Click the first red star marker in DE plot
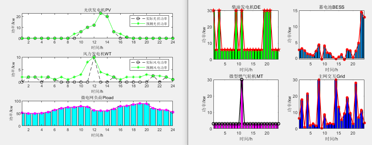This screenshot has width=372, height=145. tap(213, 10)
